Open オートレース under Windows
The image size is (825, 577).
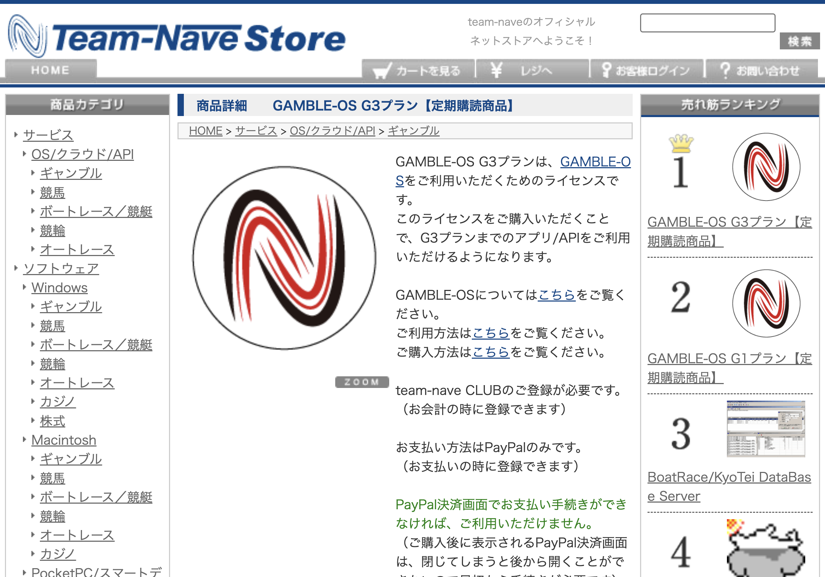coord(77,383)
